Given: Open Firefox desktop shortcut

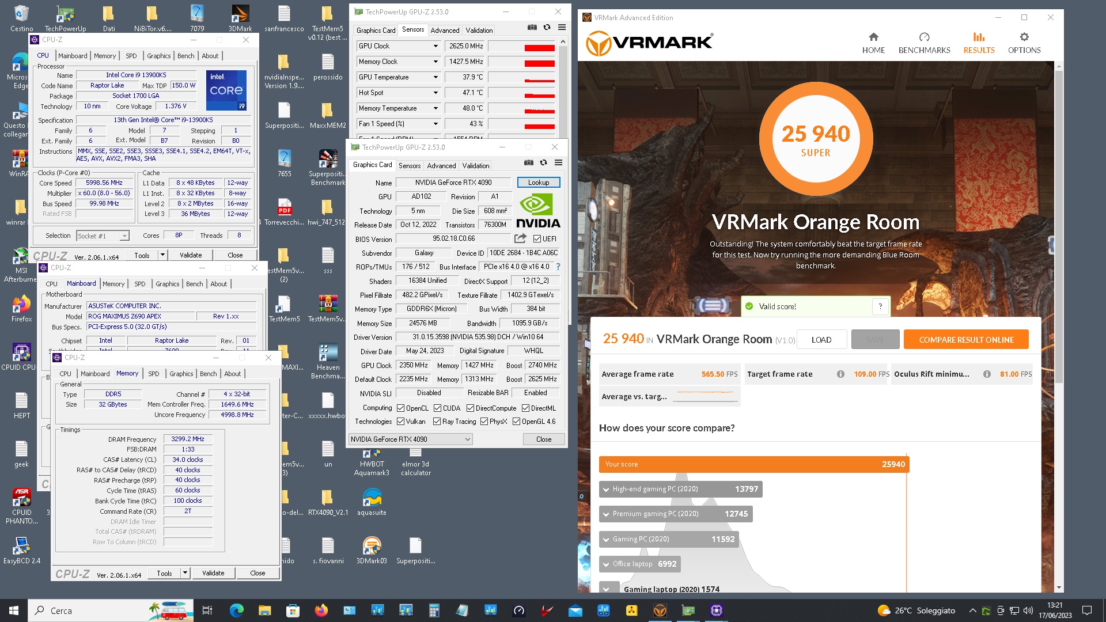Looking at the screenshot, I should (21, 308).
